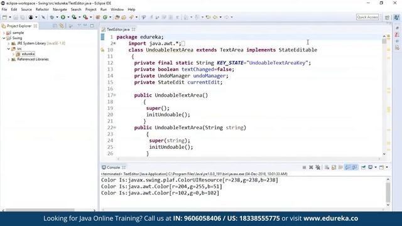
Task: Click the External Tools run icon
Action: (x=85, y=17)
